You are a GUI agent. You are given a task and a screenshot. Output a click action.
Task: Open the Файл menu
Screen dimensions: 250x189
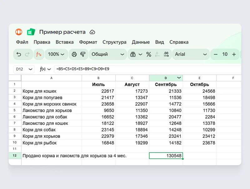pyautogui.click(x=22, y=42)
